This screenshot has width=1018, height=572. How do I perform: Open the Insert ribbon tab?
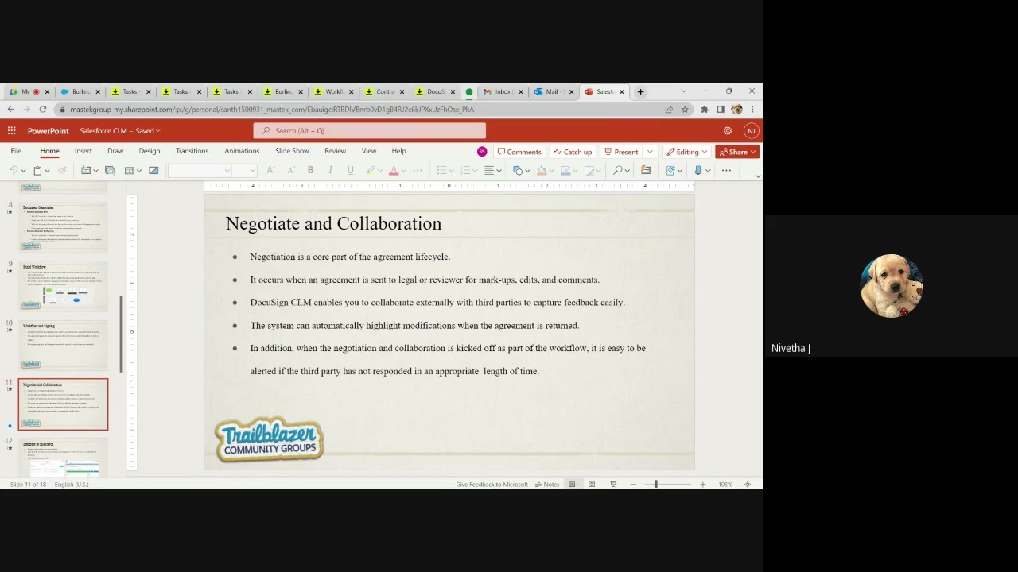[83, 151]
